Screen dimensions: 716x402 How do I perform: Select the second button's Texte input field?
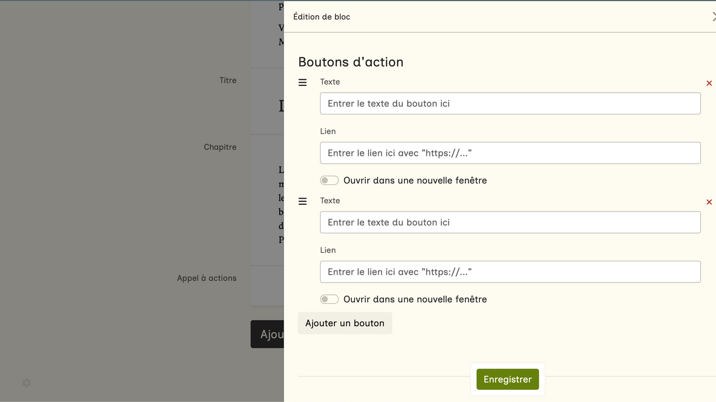coord(510,222)
